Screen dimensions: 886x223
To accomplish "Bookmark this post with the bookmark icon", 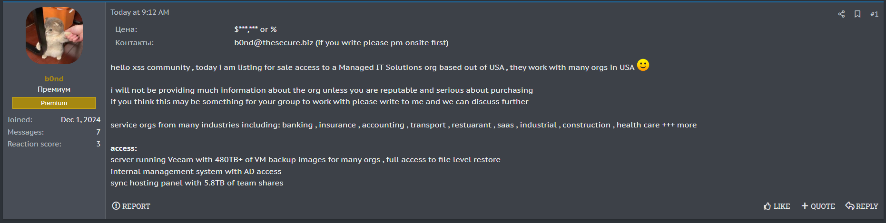I will click(x=857, y=14).
